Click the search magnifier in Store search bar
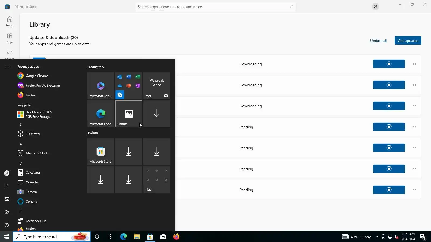This screenshot has height=242, width=431. 291,7
